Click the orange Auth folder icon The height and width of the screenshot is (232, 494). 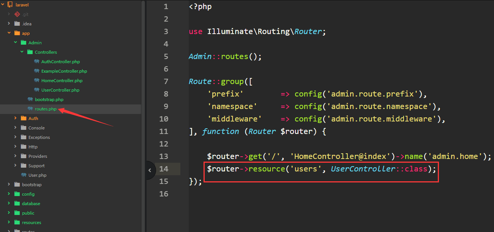coord(24,118)
